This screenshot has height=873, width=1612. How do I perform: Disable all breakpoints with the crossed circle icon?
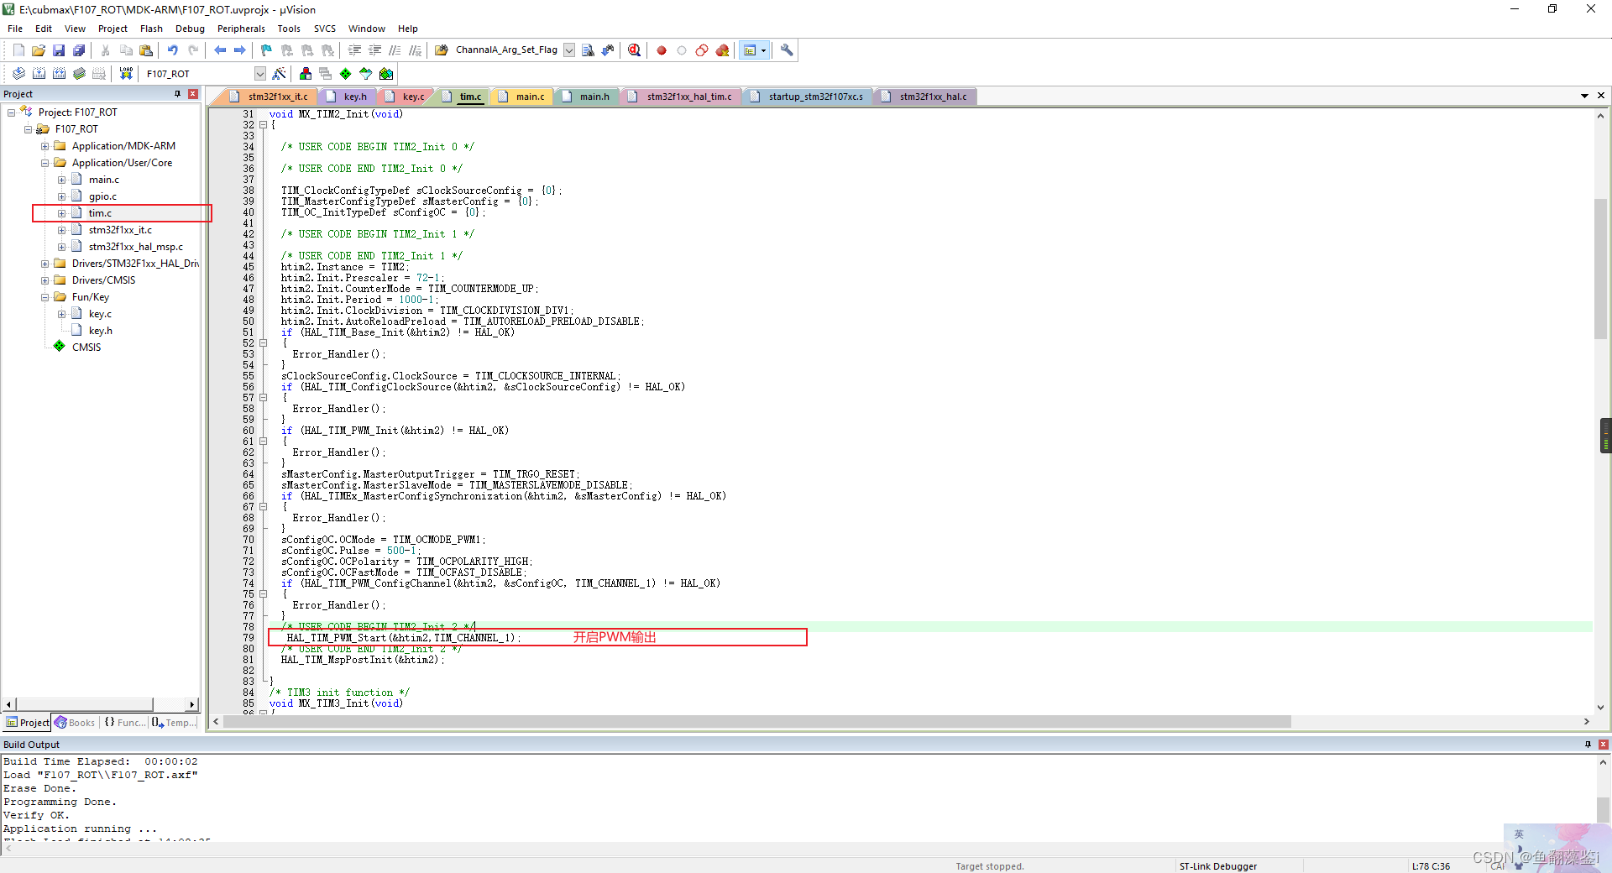coord(701,50)
